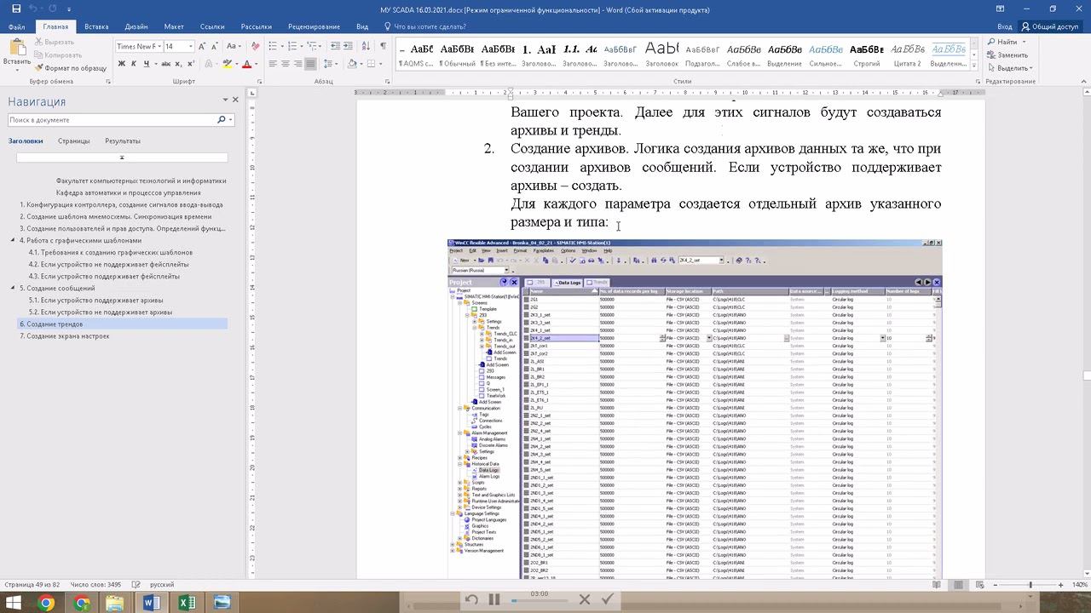This screenshot has height=613, width=1091.
Task: Increase font size with the large A icon
Action: tap(203, 46)
